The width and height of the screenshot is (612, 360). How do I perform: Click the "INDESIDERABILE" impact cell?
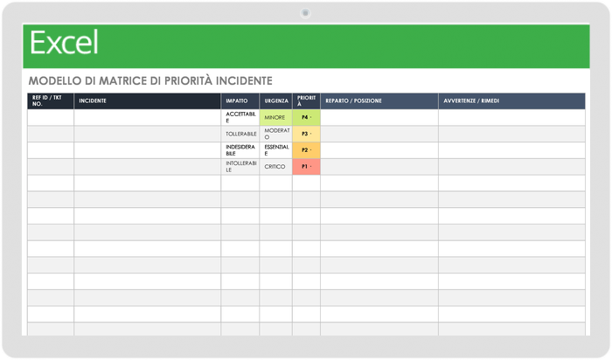240,150
